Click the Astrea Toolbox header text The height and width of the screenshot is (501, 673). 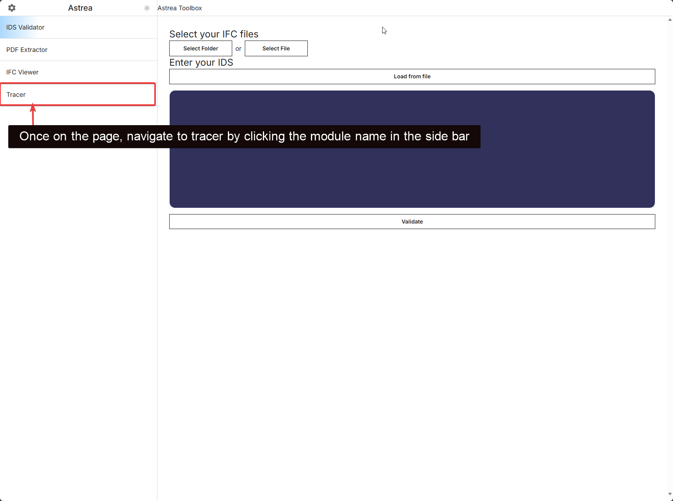(179, 8)
